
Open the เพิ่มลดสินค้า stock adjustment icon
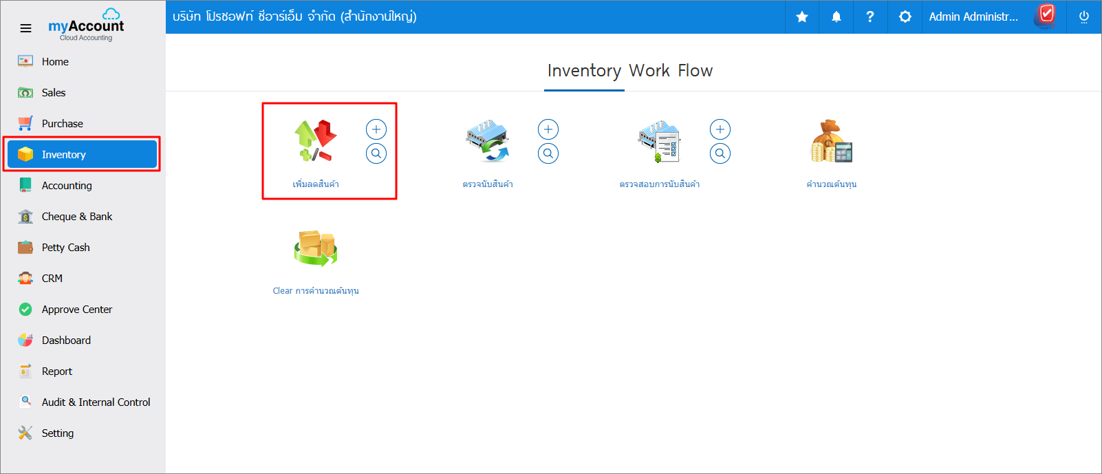[316, 141]
